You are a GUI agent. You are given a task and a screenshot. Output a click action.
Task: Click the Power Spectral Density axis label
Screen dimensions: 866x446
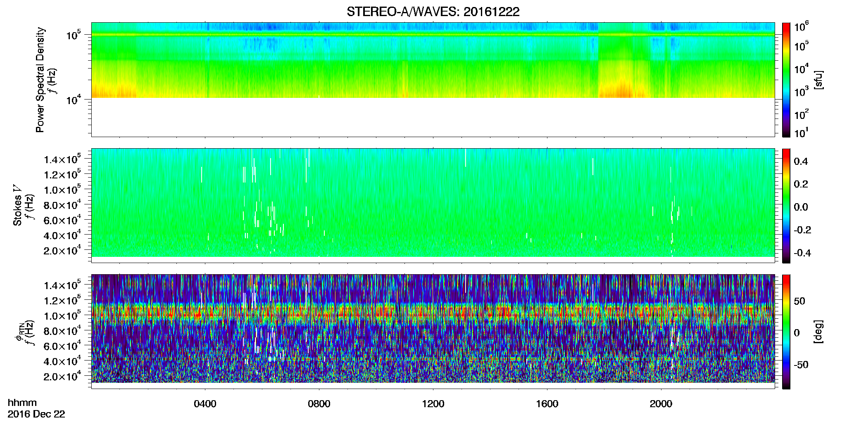[40, 80]
